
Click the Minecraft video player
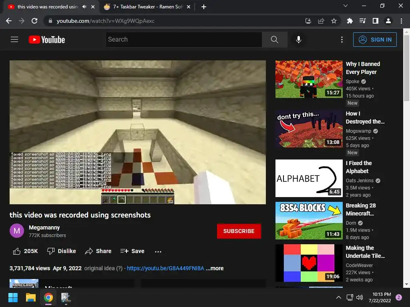tap(138, 132)
